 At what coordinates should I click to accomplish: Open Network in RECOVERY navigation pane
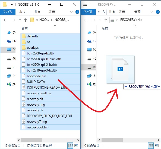tap(92, 76)
